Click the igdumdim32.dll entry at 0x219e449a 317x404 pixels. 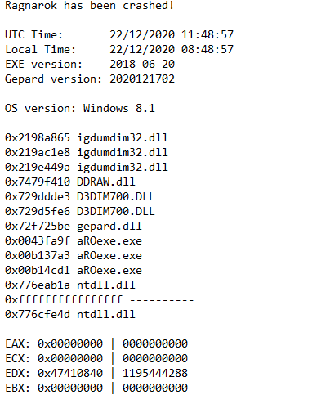point(87,167)
